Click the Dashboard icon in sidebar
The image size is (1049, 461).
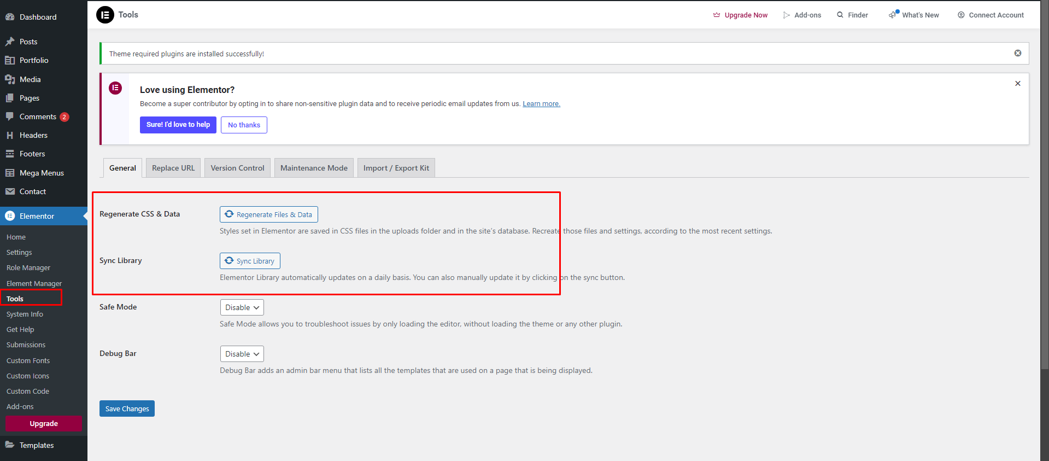(10, 17)
